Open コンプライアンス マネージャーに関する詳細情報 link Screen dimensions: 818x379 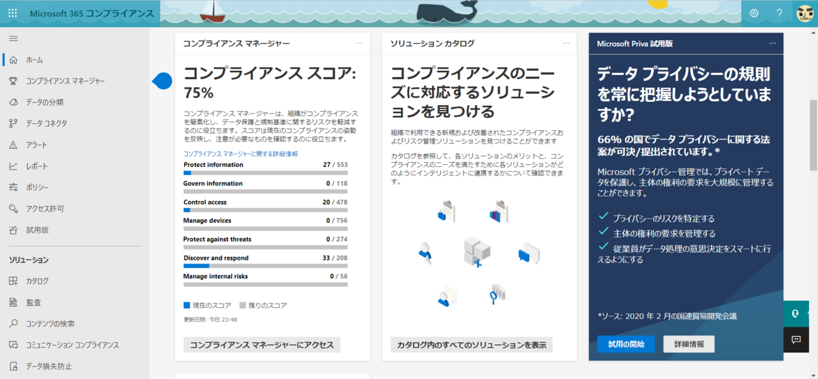pos(241,154)
